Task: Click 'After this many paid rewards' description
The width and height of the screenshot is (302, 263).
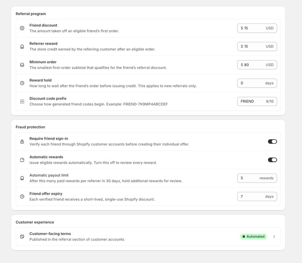Action: 106,181
